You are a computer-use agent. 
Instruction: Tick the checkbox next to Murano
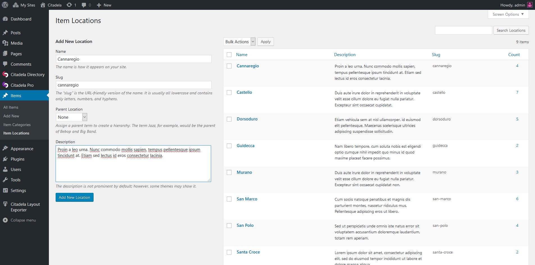coord(229,172)
